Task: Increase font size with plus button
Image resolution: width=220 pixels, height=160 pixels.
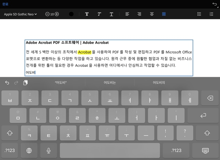Action: [57, 14]
